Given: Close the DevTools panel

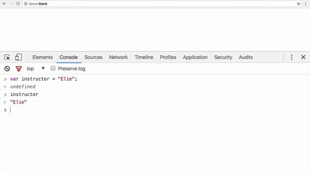Looking at the screenshot, I should [303, 57].
